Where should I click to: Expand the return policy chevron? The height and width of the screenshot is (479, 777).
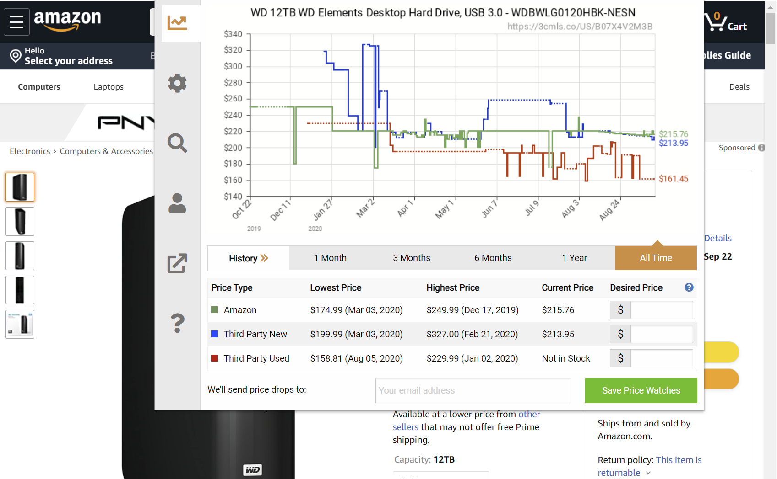[x=648, y=473]
